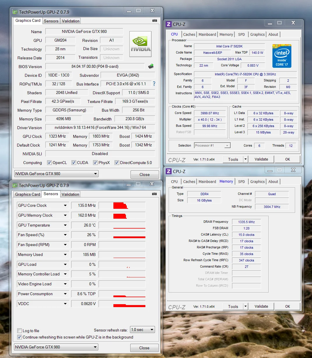Click the CPU-Z title bar icon of the Memory window

point(169,171)
